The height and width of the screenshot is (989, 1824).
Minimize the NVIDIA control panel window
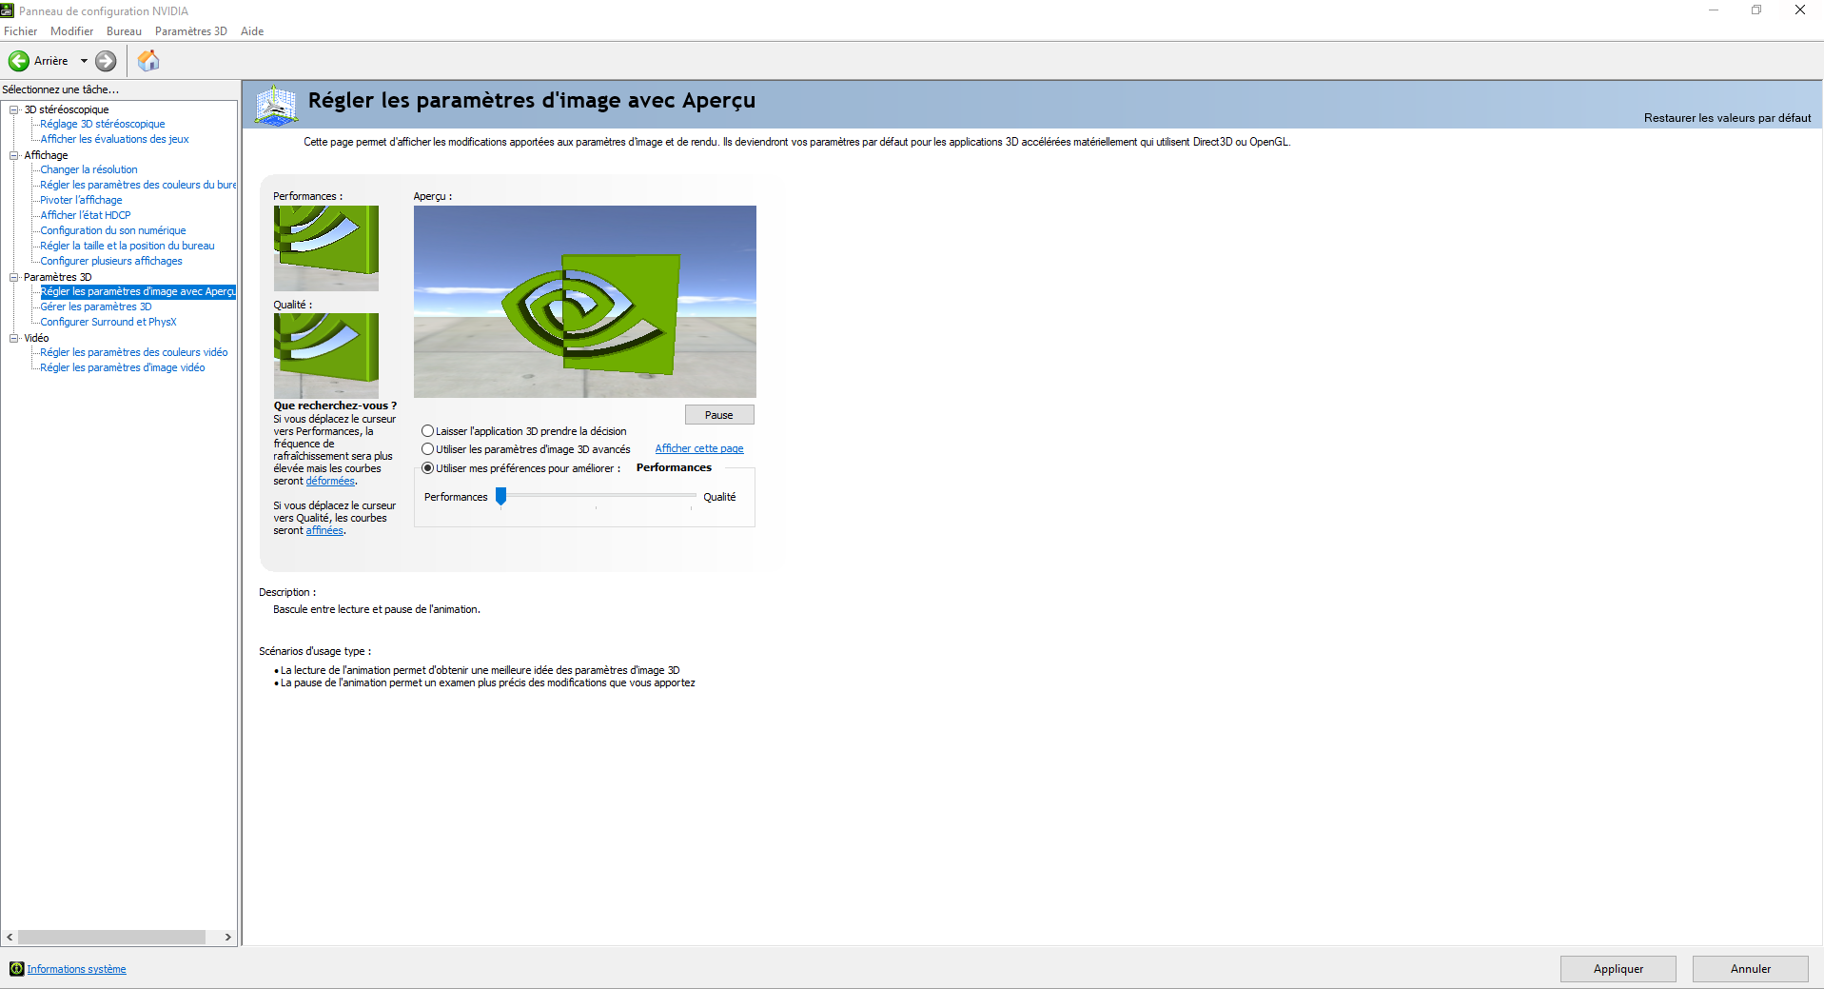pyautogui.click(x=1714, y=10)
